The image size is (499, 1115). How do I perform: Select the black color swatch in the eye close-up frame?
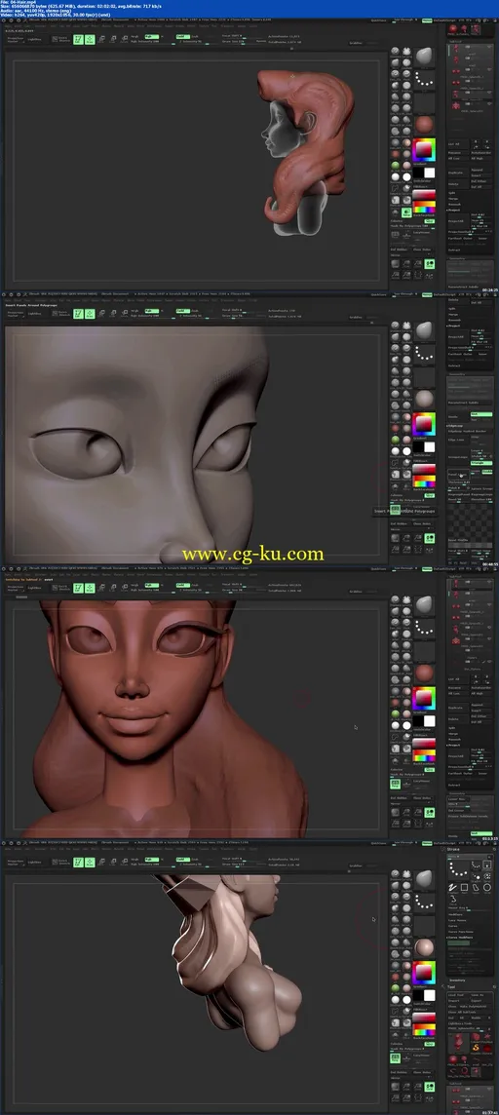click(418, 447)
